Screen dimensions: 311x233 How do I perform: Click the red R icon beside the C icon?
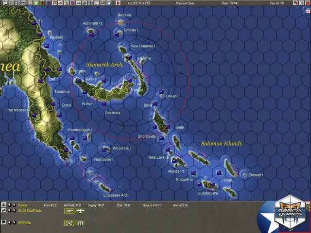295,3
